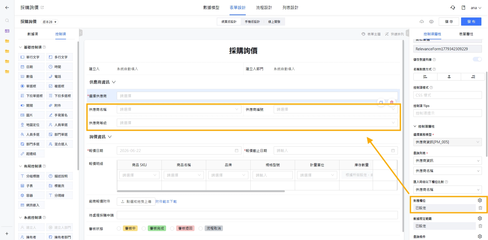The width and height of the screenshot is (488, 240).
Task: Click 快速排列 quick arrange
Action: tap(395, 34)
